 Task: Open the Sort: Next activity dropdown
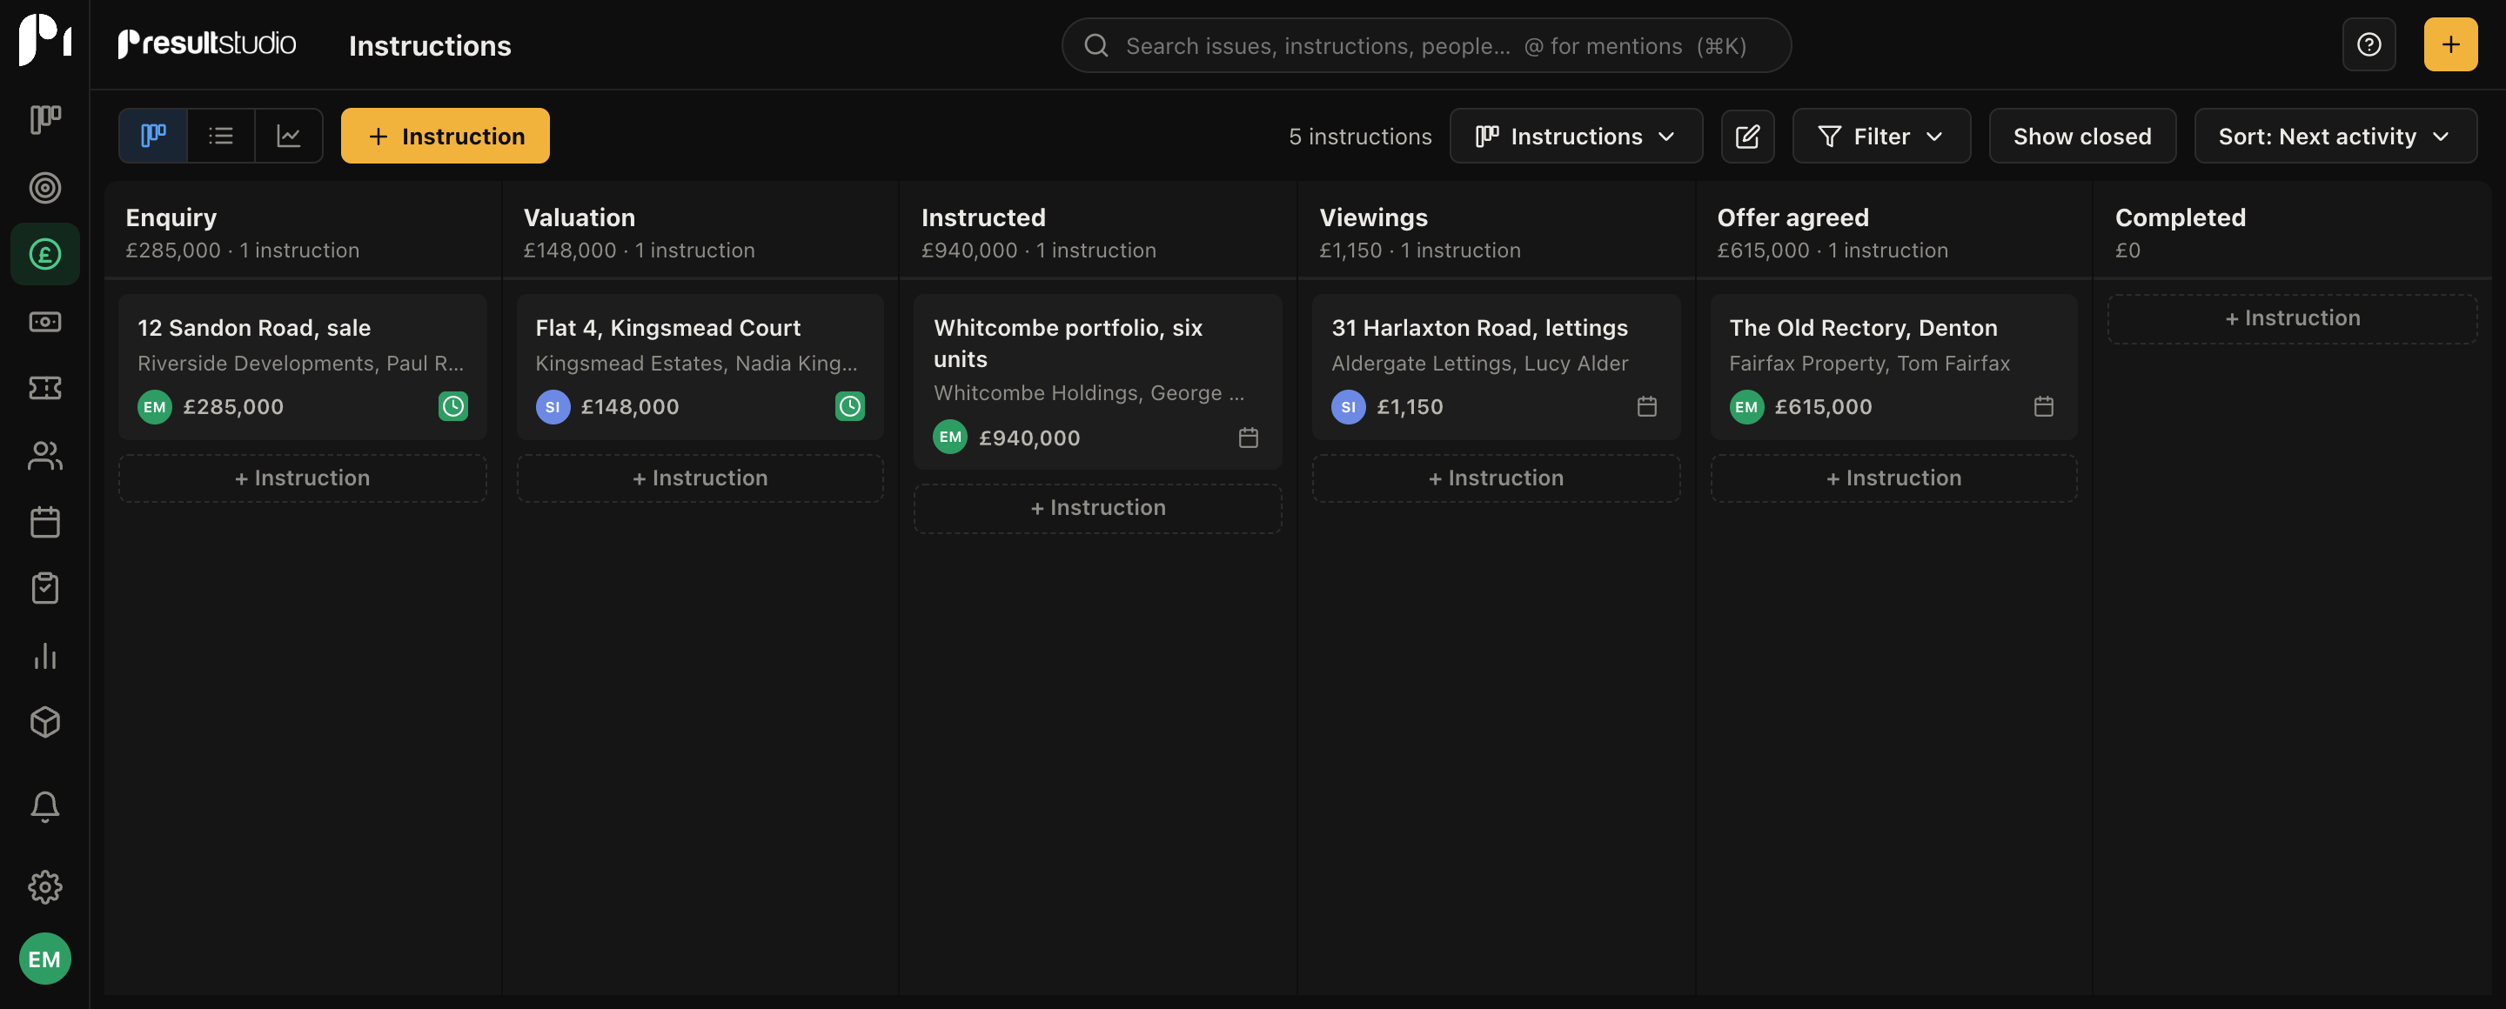[x=2335, y=136]
